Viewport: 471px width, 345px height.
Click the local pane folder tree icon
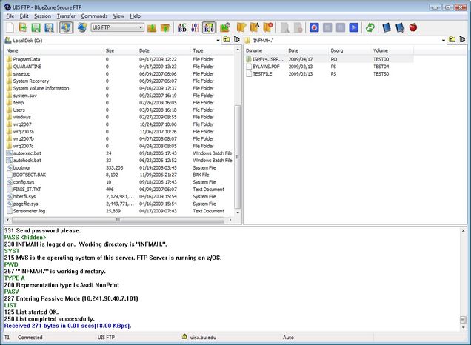237,40
